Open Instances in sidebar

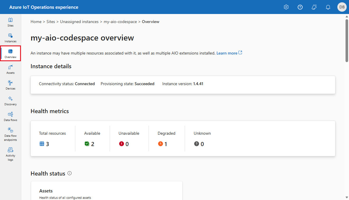pos(10,38)
